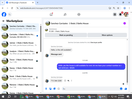Viewport: 132px width, 99px height.
Task: Click the browser back arrow
Action: coord(3,8)
